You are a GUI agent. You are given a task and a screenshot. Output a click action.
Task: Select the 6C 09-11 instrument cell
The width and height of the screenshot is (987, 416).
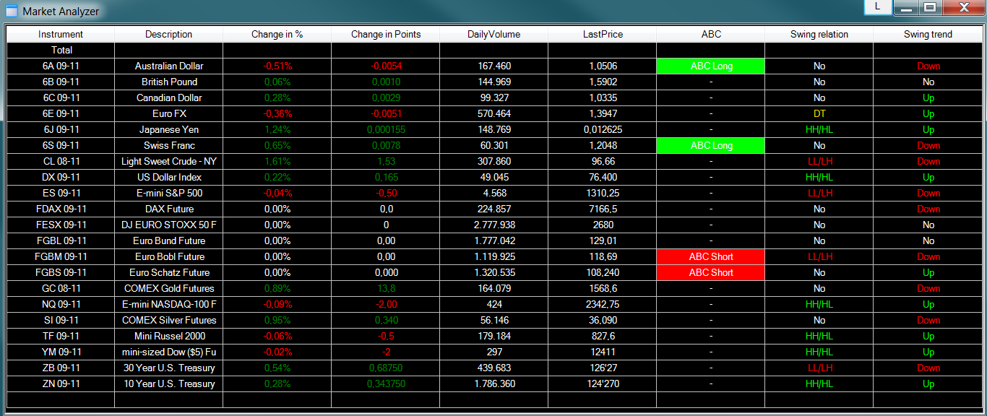point(61,97)
